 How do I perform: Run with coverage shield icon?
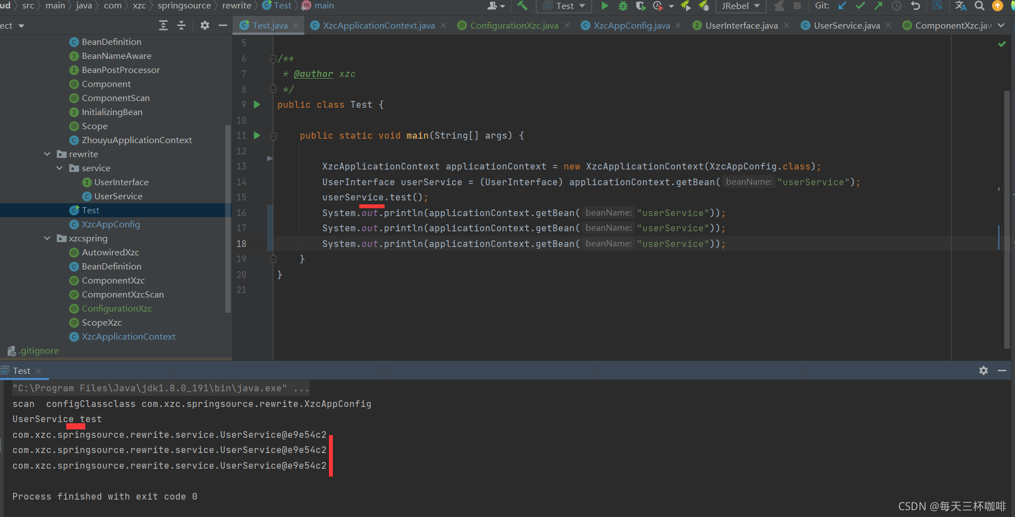pyautogui.click(x=641, y=6)
